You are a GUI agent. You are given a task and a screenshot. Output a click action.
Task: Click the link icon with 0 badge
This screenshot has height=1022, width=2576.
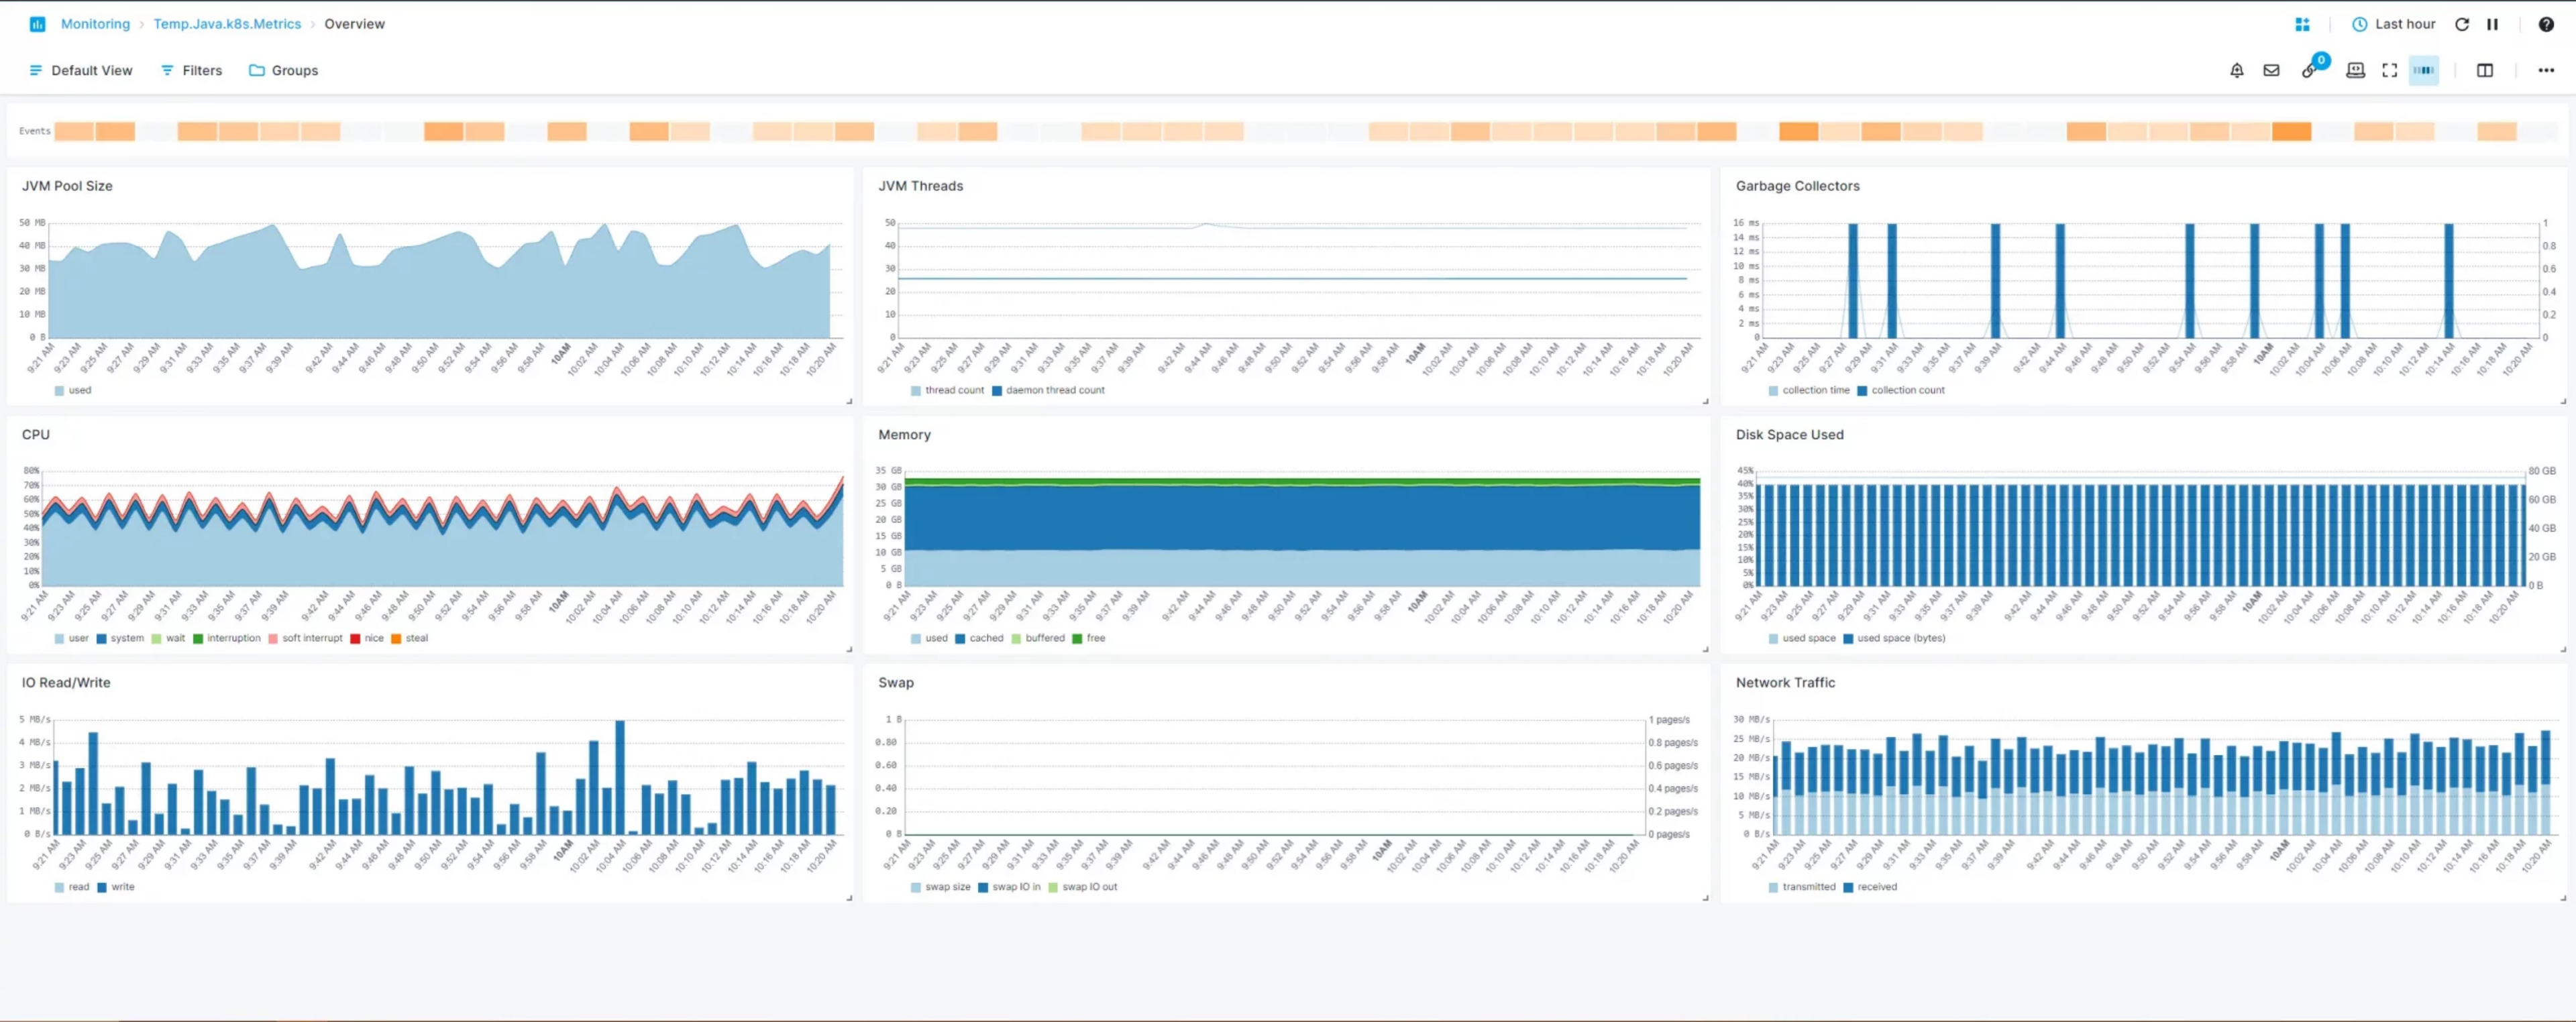(2309, 70)
